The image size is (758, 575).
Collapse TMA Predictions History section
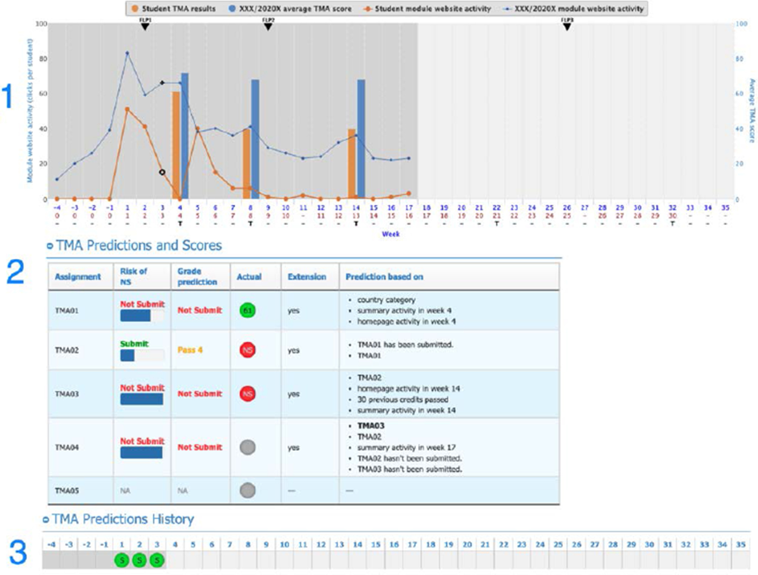[x=46, y=520]
